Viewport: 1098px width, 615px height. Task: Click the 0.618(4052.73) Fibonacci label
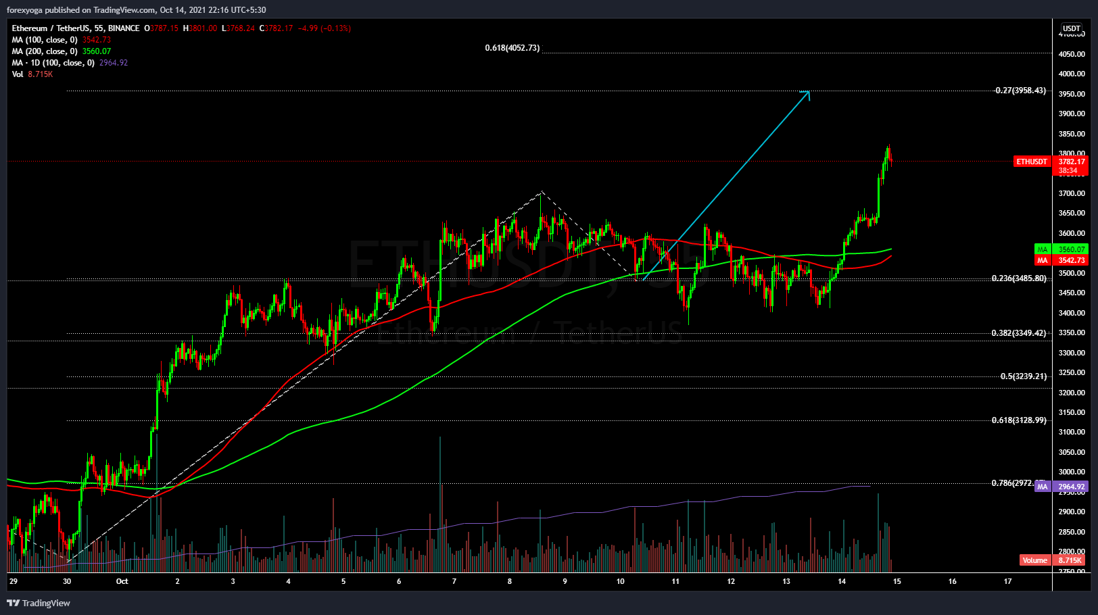[x=512, y=48]
